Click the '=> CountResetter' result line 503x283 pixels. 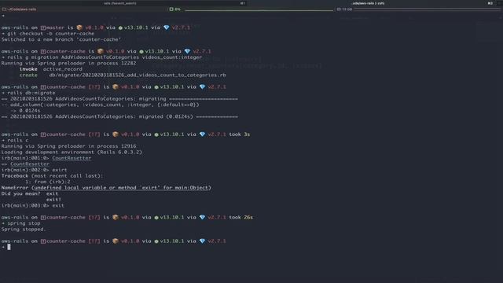pos(25,164)
